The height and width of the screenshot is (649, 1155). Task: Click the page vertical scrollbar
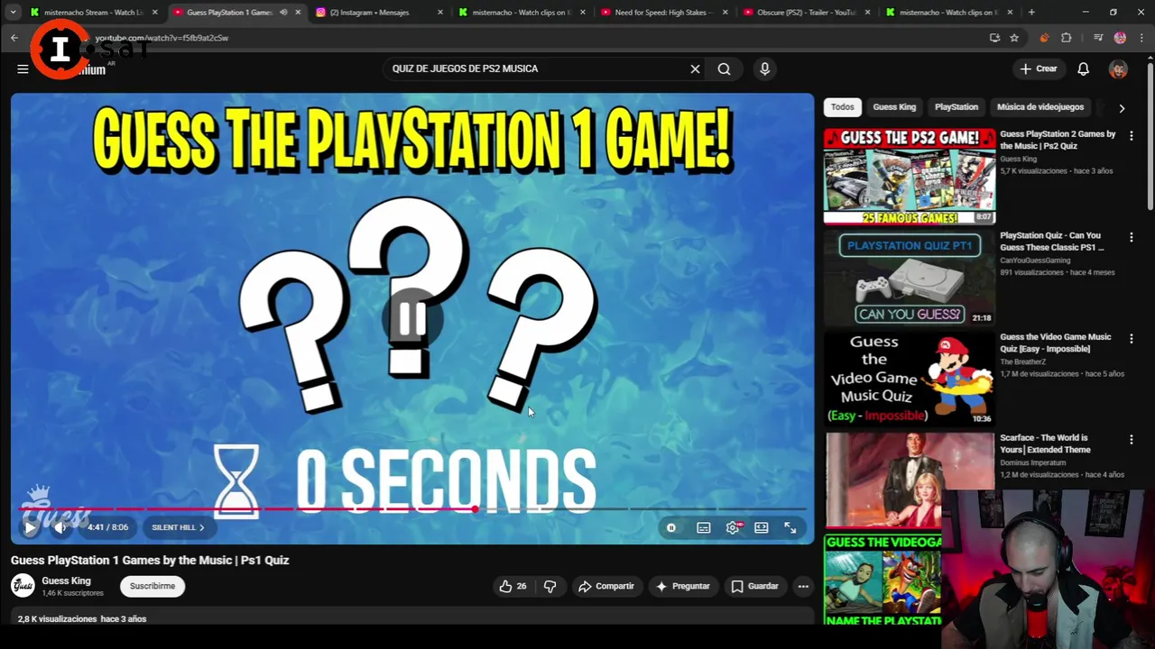click(1149, 135)
